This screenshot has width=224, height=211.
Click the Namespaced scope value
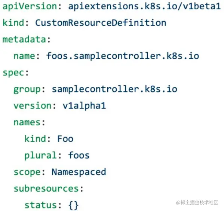pyautogui.click(x=79, y=172)
